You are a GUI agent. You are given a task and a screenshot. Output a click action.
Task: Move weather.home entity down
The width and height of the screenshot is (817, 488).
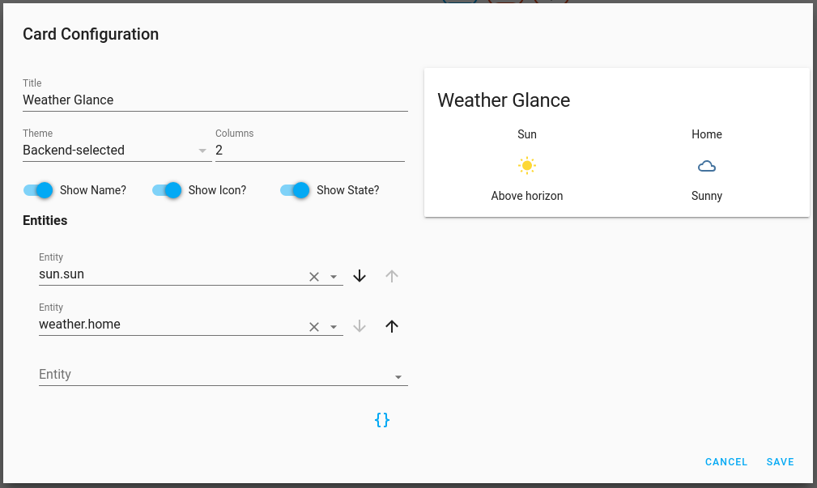(x=360, y=326)
